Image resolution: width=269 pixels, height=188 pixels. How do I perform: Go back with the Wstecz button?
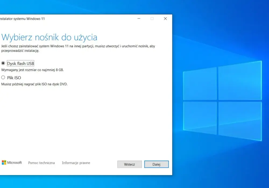[130, 164]
